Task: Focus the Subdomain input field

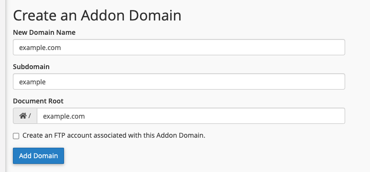Action: pos(179,81)
